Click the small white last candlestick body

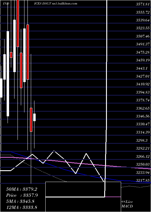tap(34, 118)
